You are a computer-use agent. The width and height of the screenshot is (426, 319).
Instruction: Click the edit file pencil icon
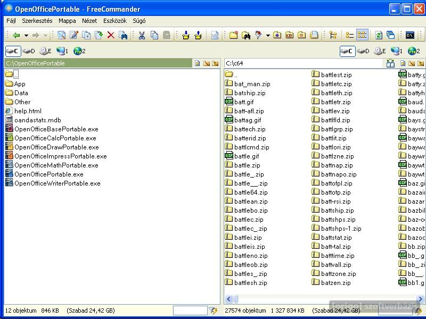pyautogui.click(x=74, y=35)
